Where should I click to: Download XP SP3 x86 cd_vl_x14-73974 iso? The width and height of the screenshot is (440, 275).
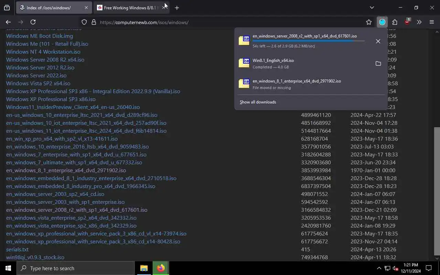(x=96, y=233)
